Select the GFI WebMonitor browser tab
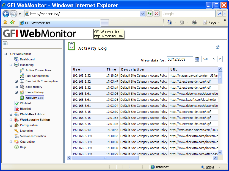The image size is (229, 171). (60, 23)
